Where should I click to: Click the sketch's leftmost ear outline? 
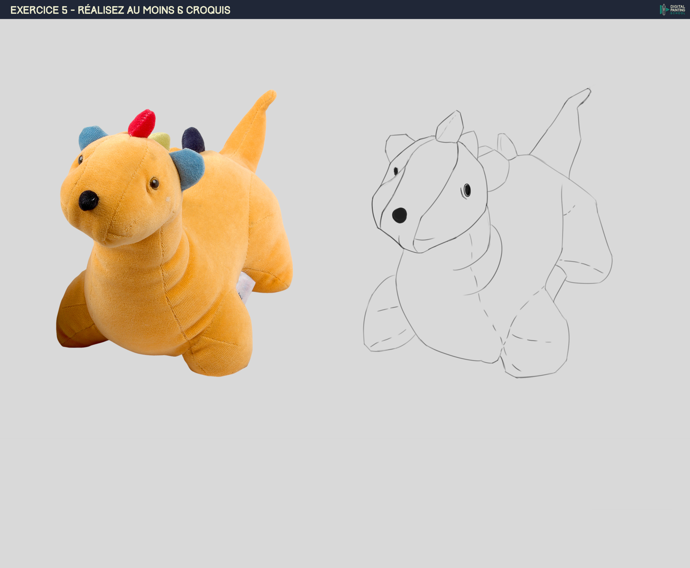[x=396, y=146]
